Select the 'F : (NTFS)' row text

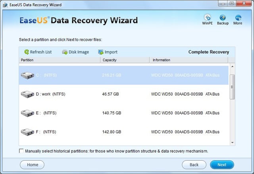pyautogui.click(x=46, y=132)
